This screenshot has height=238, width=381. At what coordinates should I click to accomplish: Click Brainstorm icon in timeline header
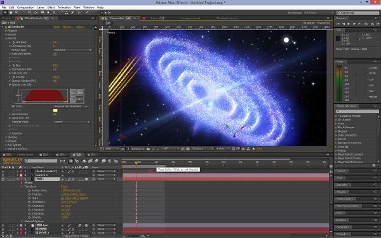(104, 161)
